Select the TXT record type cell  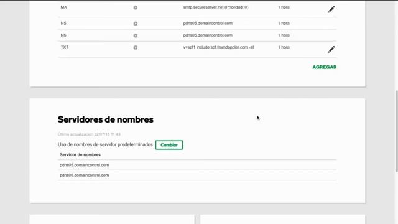point(65,47)
